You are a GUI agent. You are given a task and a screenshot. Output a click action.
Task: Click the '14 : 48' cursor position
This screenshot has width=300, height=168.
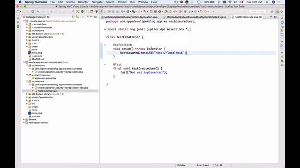point(219,165)
